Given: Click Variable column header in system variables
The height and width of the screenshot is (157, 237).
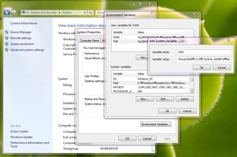Looking at the screenshot, I should pyautogui.click(x=124, y=74).
